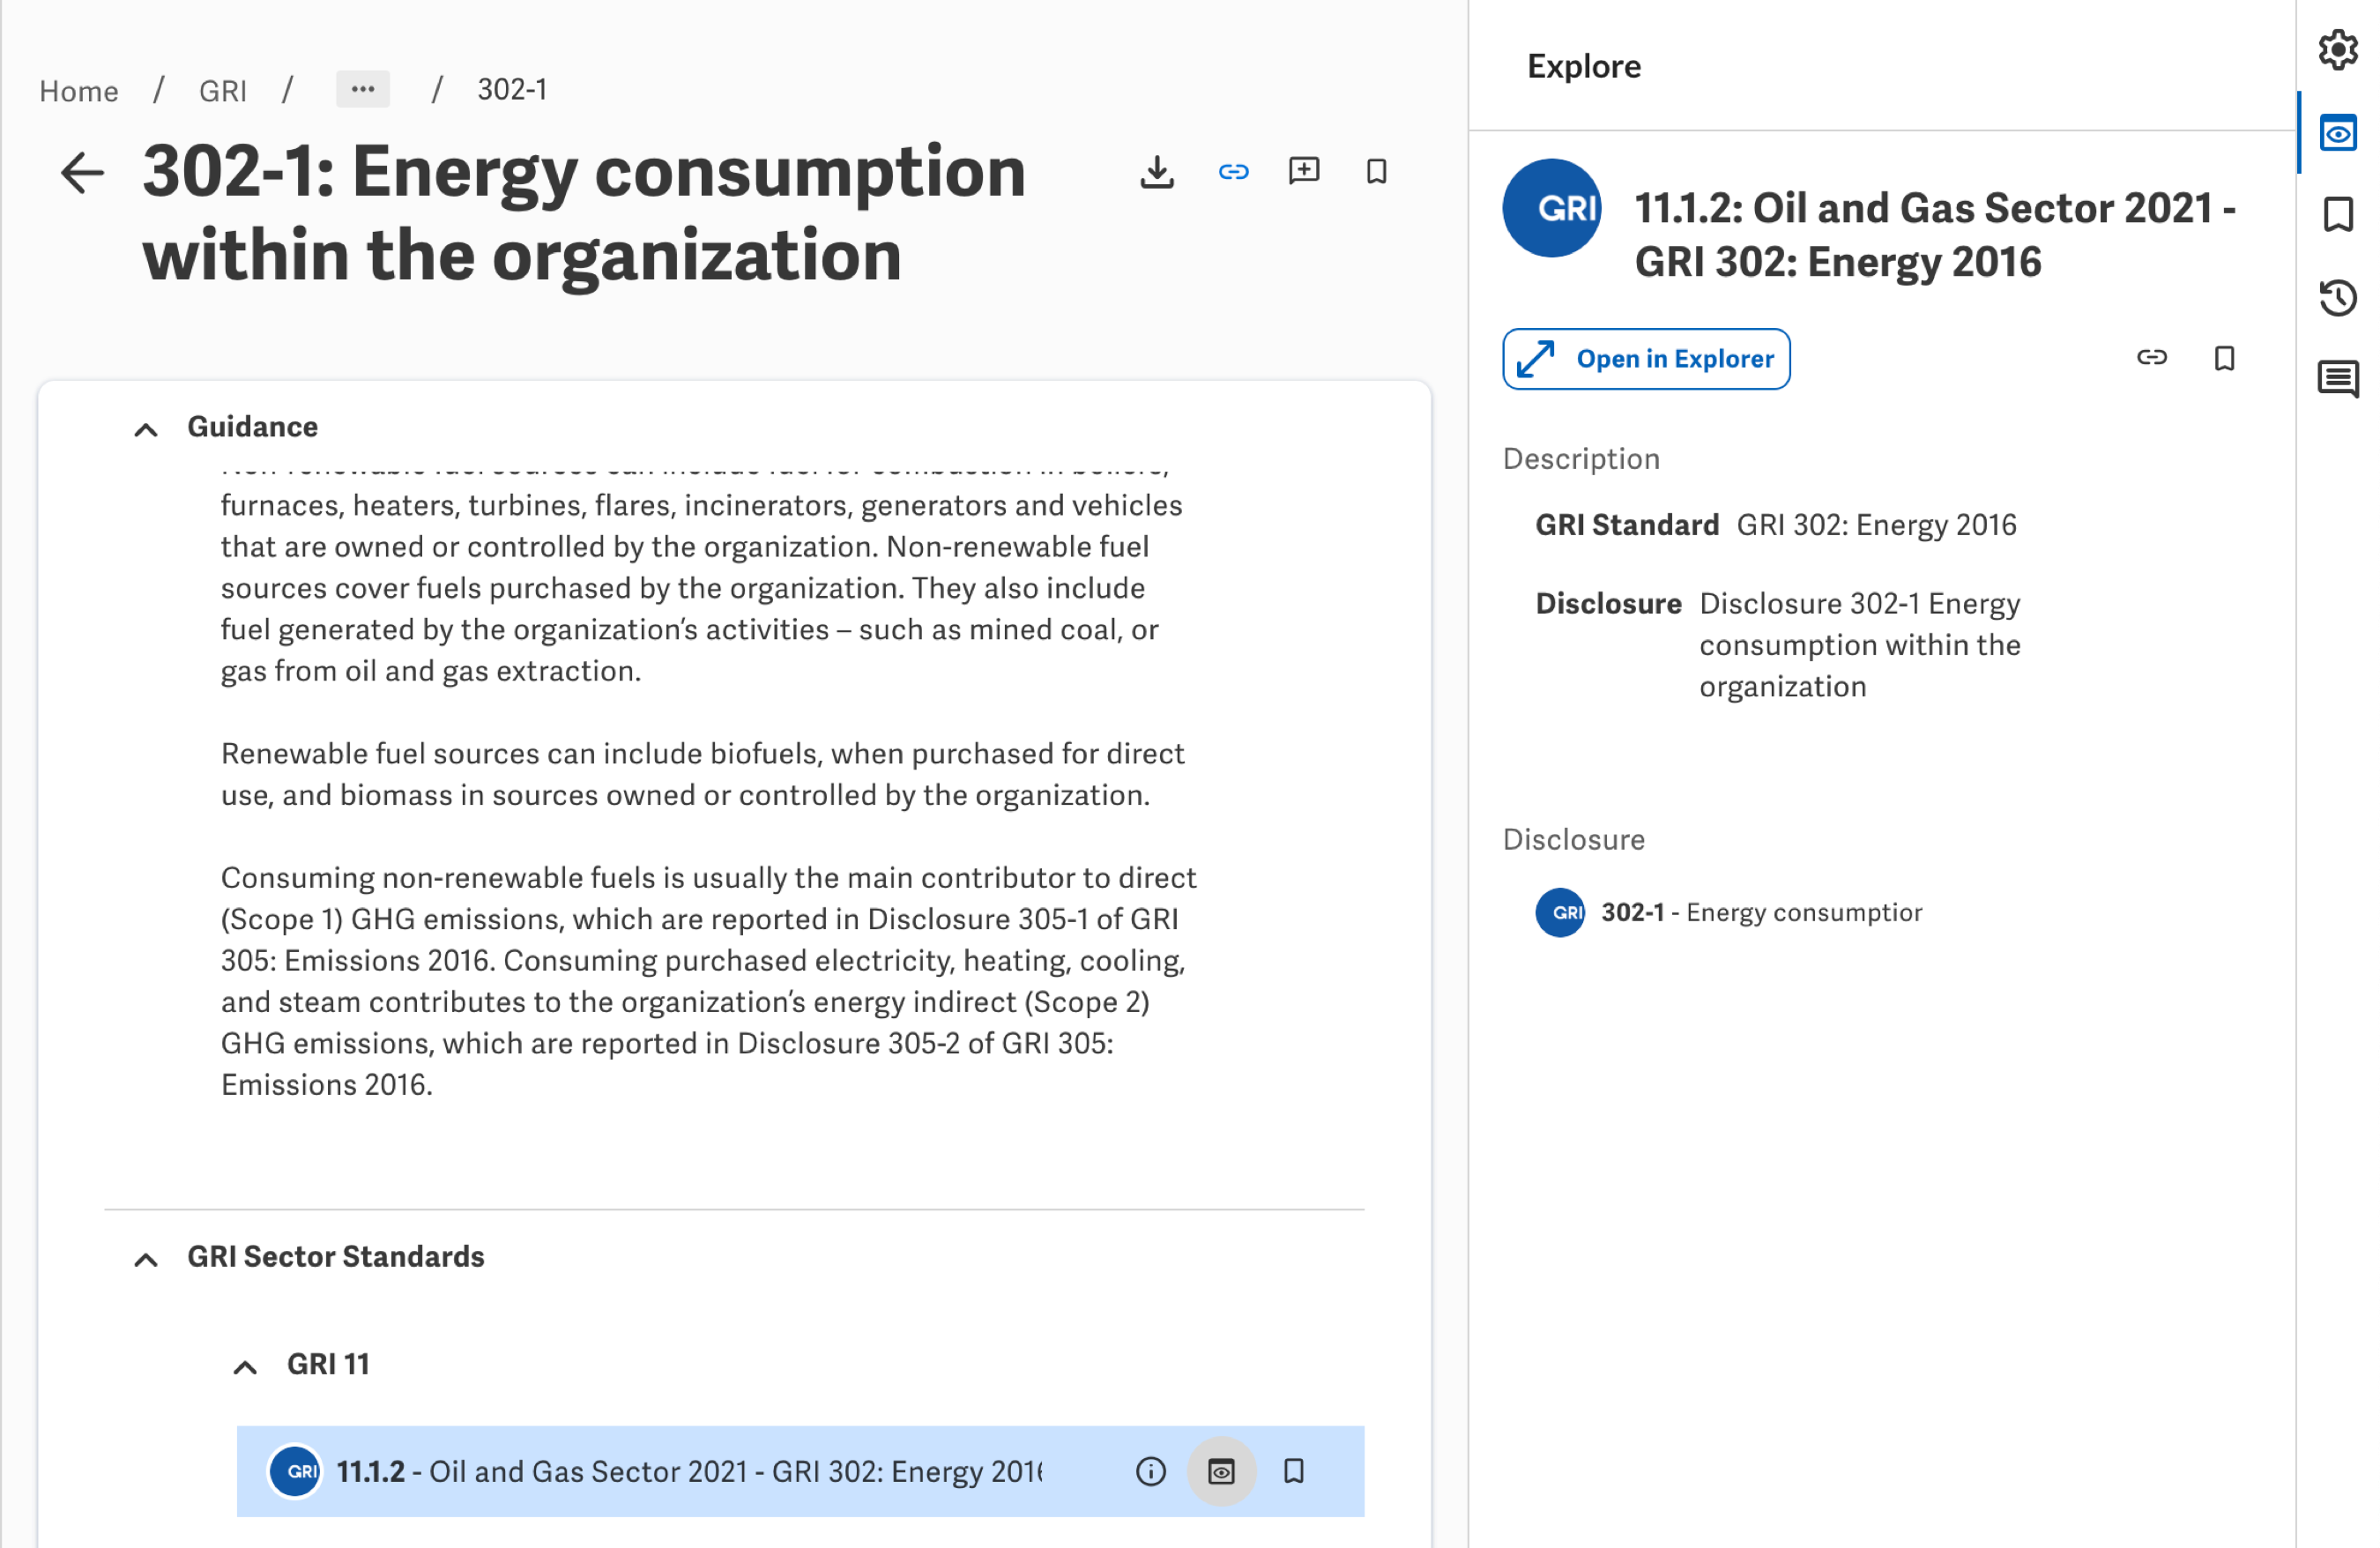The height and width of the screenshot is (1548, 2380).
Task: Collapse the GRI Sector Standards section
Action: (x=146, y=1259)
